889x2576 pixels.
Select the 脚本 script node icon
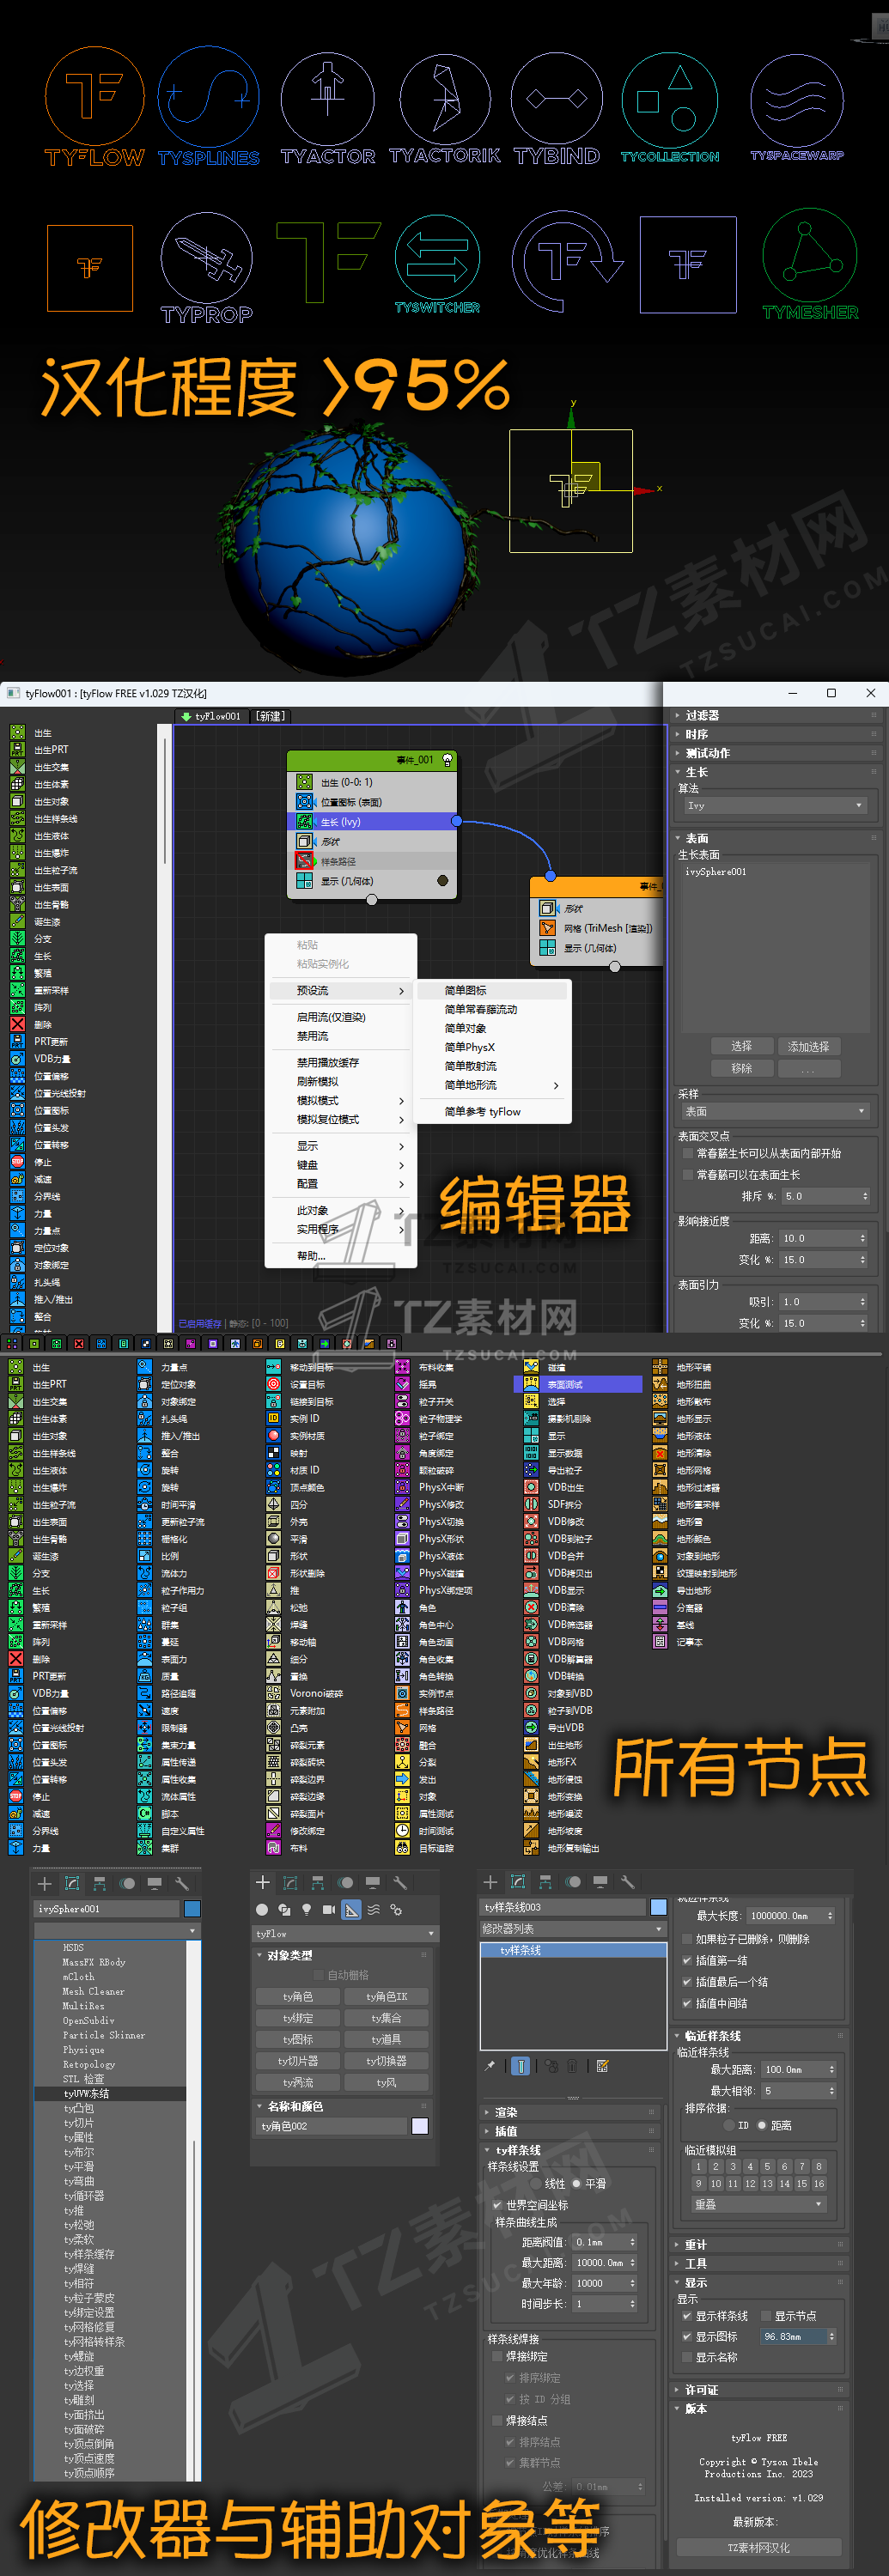(145, 1813)
